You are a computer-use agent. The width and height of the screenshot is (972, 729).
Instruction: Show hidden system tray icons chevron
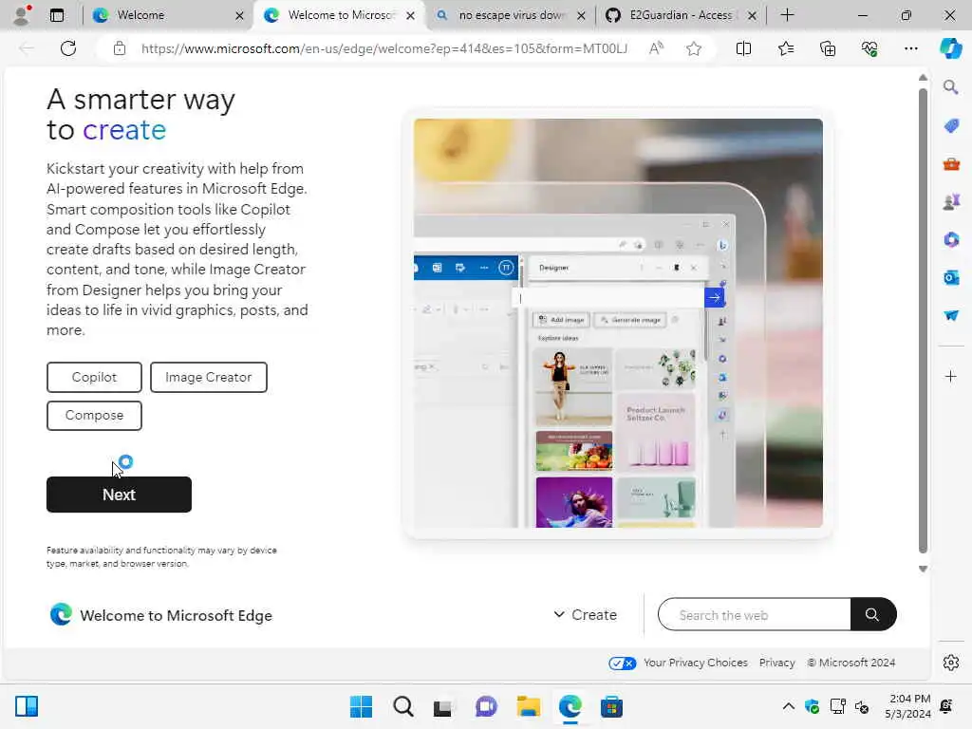click(x=788, y=706)
